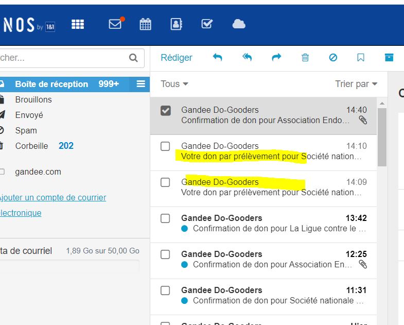Select the gandee.com account
Image resolution: width=404 pixels, height=325 pixels.
coord(38,172)
